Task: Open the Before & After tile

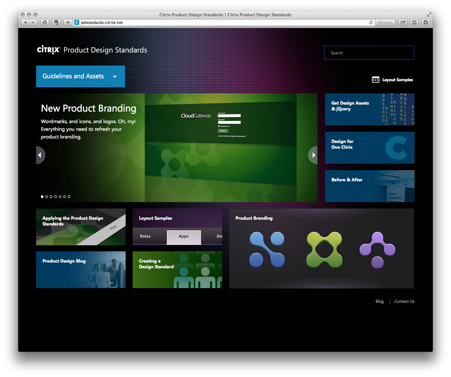Action: [x=369, y=186]
